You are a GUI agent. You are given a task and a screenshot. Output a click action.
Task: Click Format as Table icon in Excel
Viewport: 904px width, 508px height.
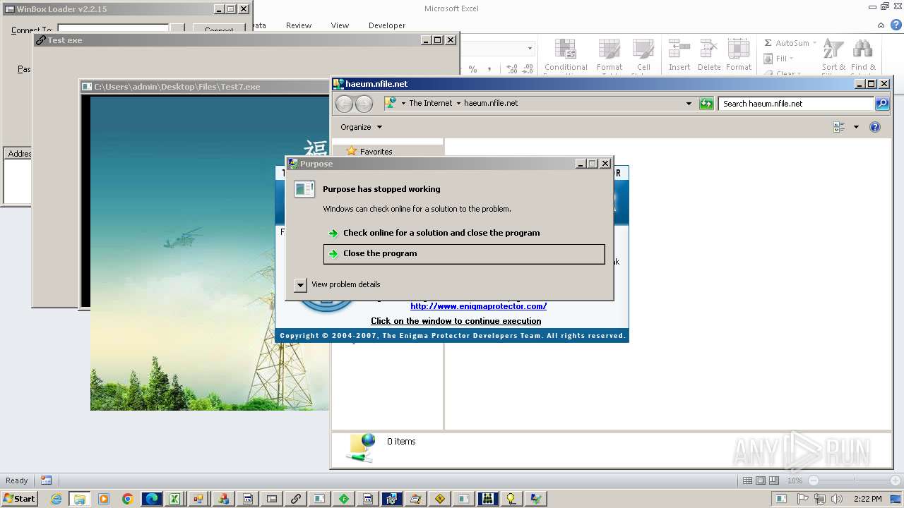point(609,49)
